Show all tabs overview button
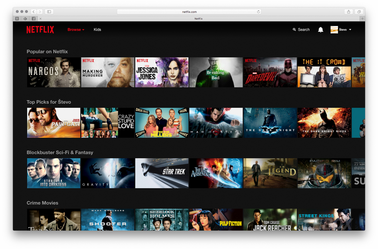The width and height of the screenshot is (378, 249). 359,12
